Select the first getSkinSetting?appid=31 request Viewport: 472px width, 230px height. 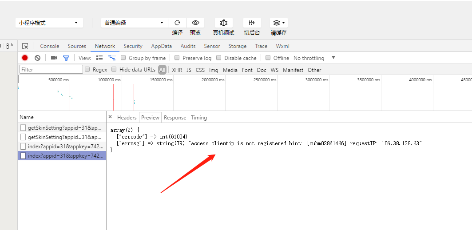62,127
